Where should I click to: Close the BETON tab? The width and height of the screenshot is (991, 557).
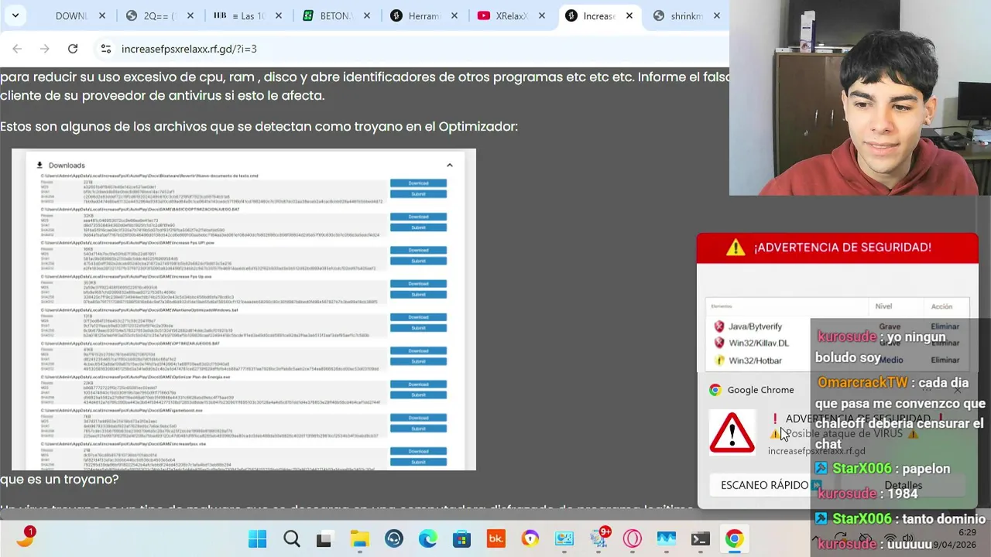[366, 15]
